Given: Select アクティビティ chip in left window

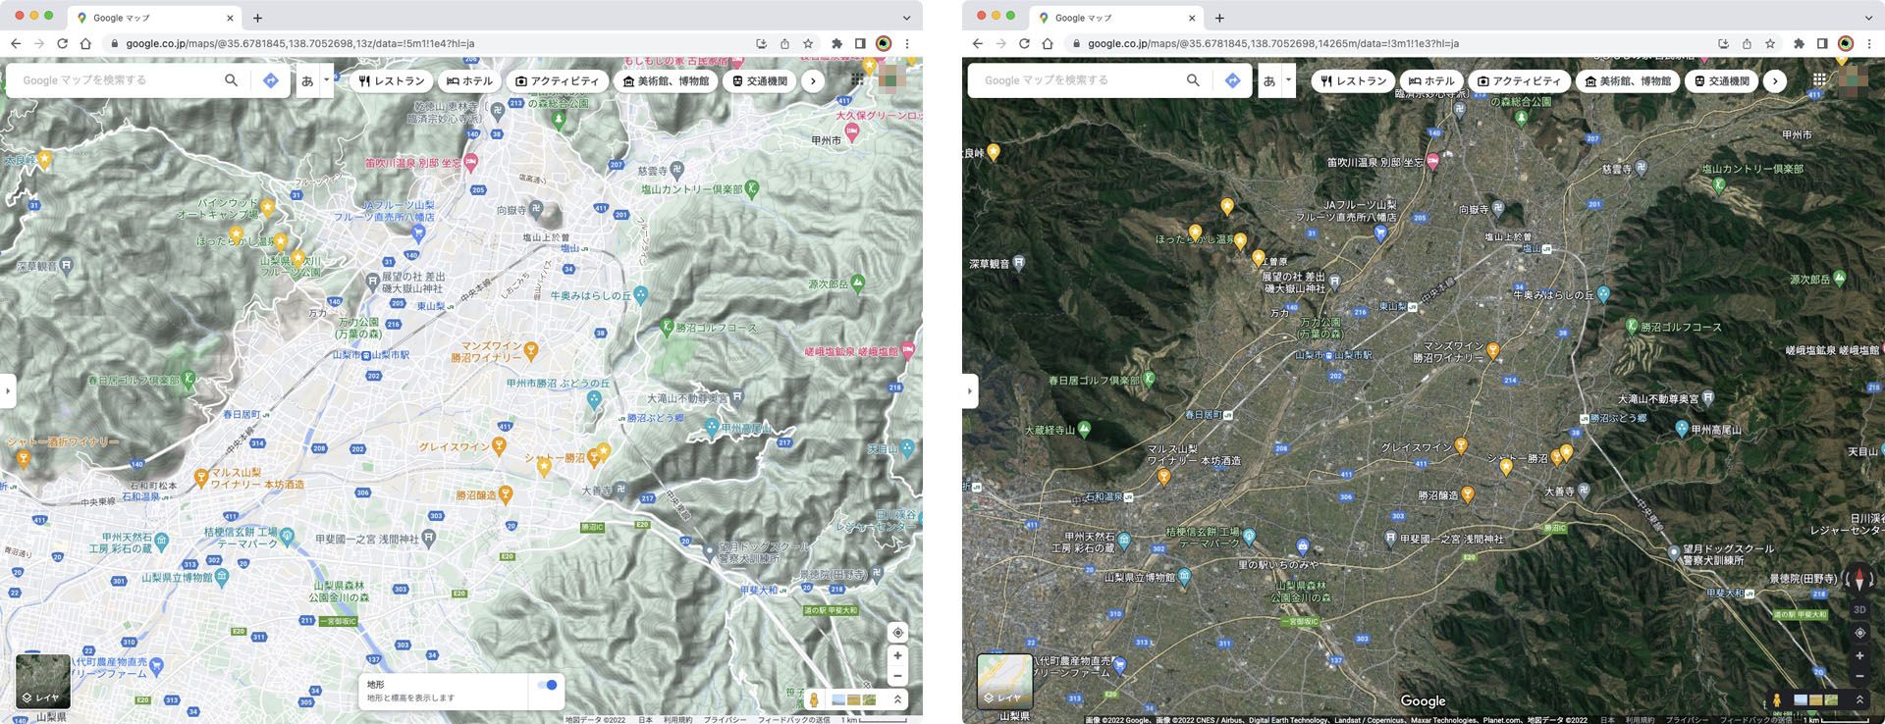Looking at the screenshot, I should pyautogui.click(x=557, y=80).
